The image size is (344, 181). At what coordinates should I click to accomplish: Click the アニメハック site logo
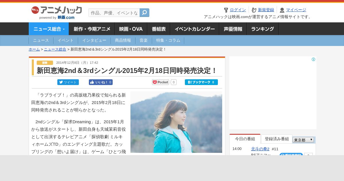coord(56,10)
